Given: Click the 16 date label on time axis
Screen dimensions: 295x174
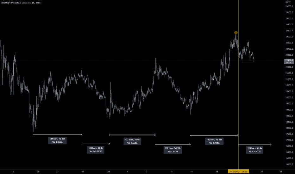Looking at the screenshot, I should (x=13, y=171).
